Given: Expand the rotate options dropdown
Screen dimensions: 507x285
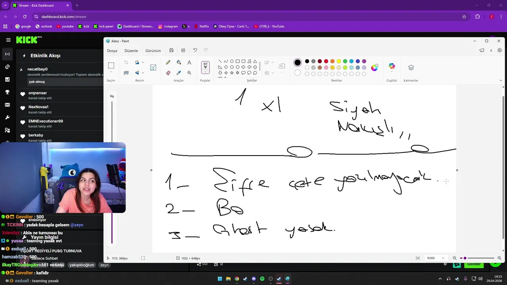Looking at the screenshot, I should [143, 63].
